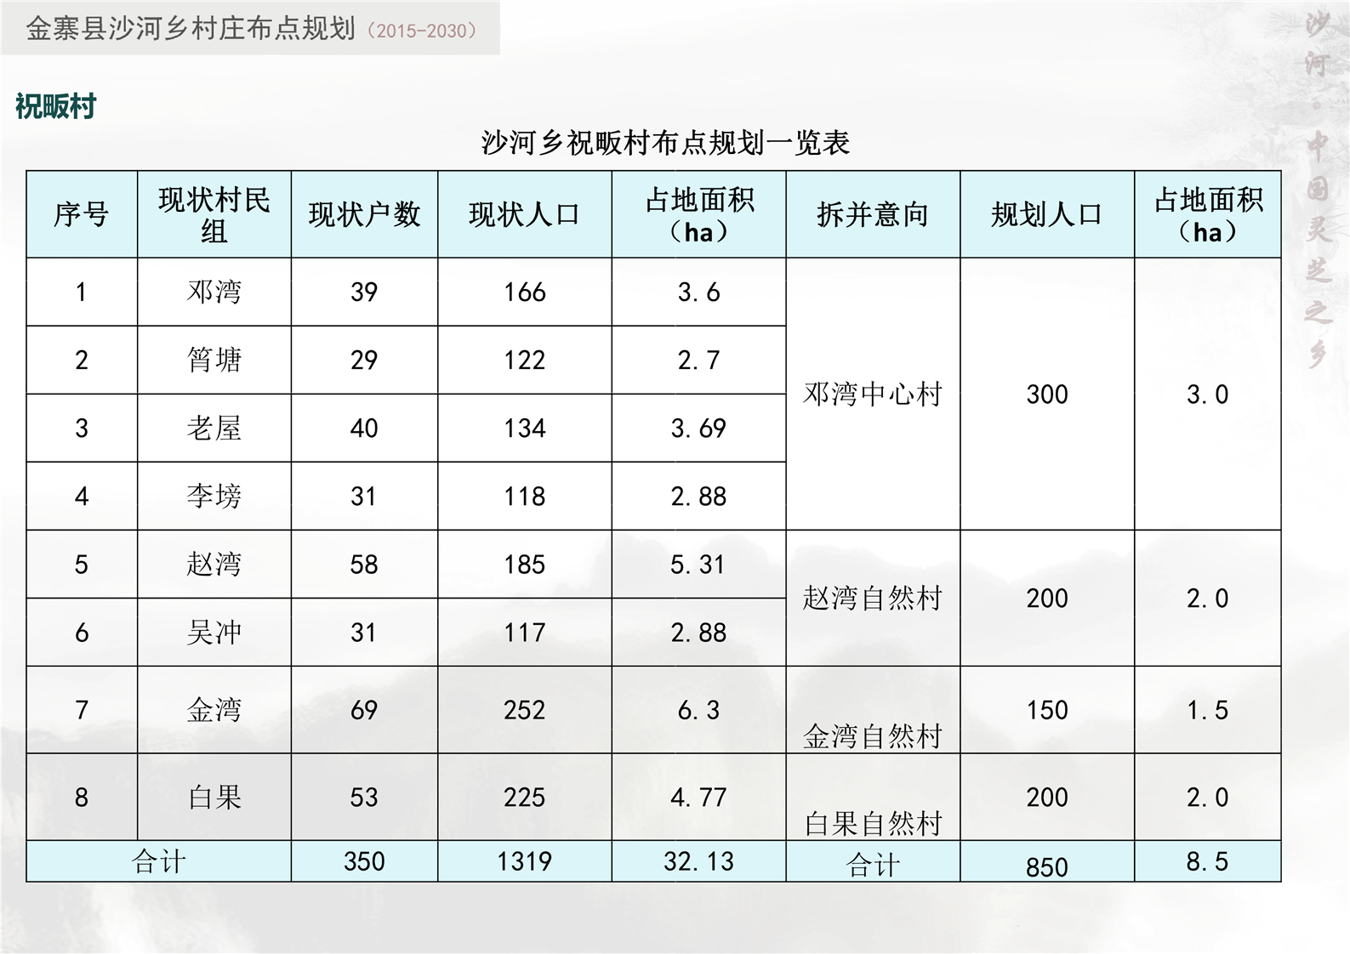1350x954 pixels.
Task: Click household count 39 in 邓湾 row
Action: (364, 292)
